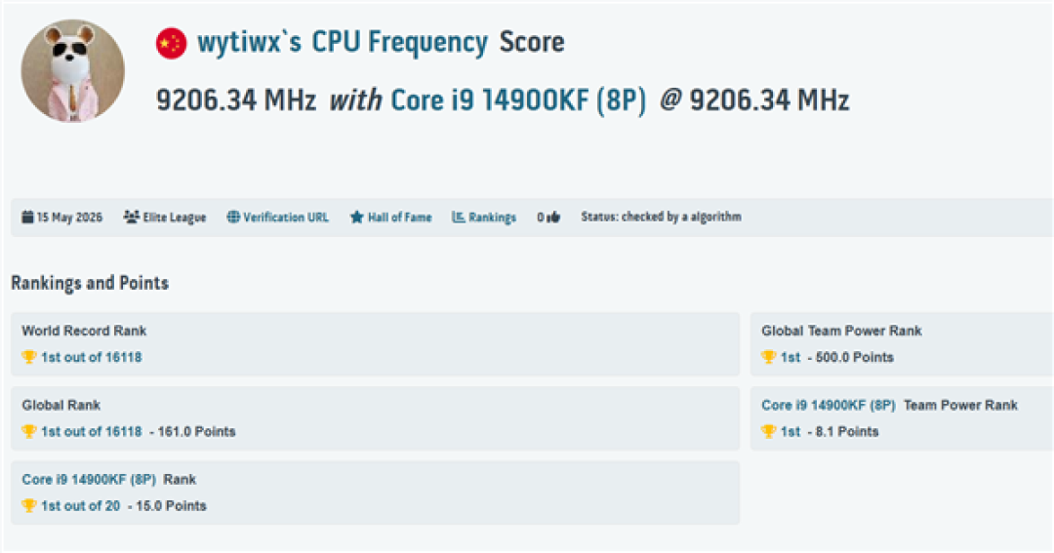Click the panda user avatar
1054x553 pixels.
(72, 70)
